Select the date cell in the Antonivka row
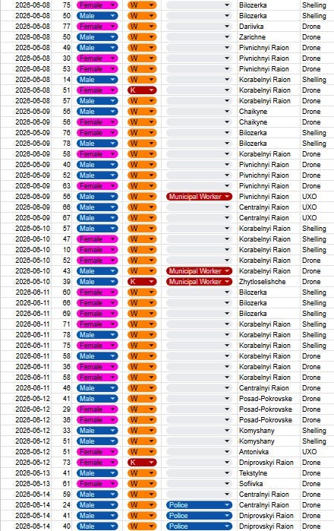 coord(26,452)
